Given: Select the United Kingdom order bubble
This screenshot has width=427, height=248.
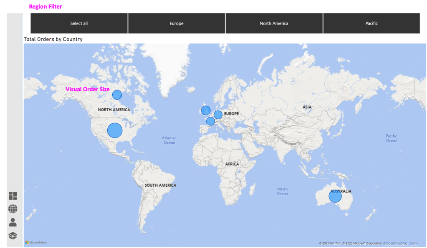Looking at the screenshot, I should 206,110.
